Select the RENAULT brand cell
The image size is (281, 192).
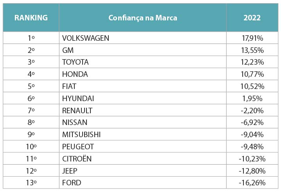click(x=77, y=110)
